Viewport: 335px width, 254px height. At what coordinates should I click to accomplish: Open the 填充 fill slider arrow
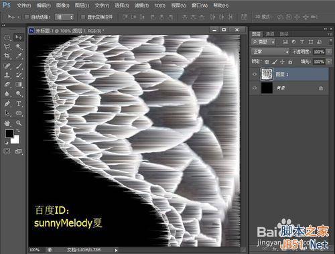(x=329, y=62)
